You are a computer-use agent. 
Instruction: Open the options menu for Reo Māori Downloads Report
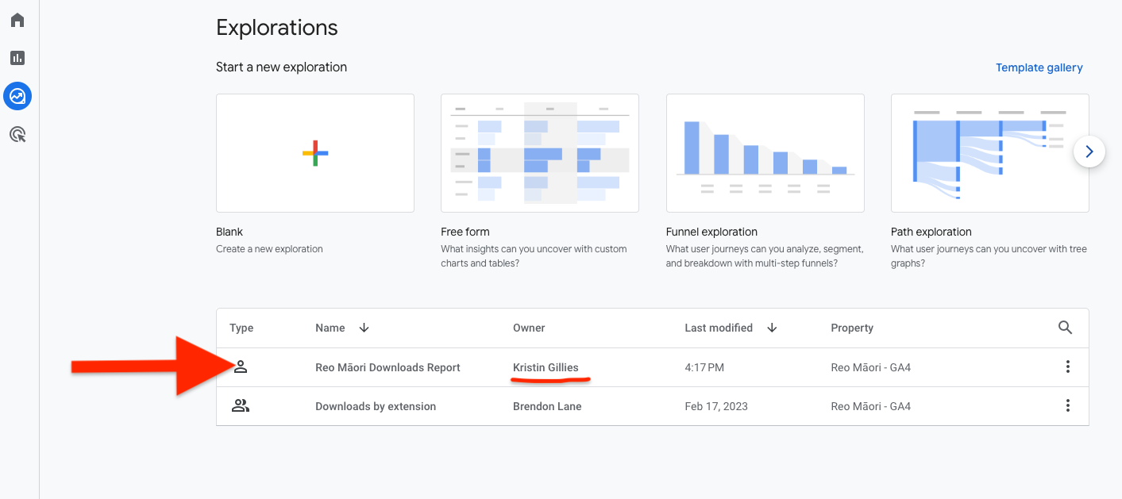click(x=1068, y=367)
